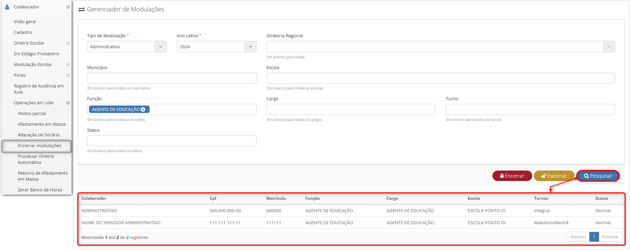Open the Tipo de Modulação dropdown arrow
Viewport: 630px width, 250px height.
click(161, 47)
